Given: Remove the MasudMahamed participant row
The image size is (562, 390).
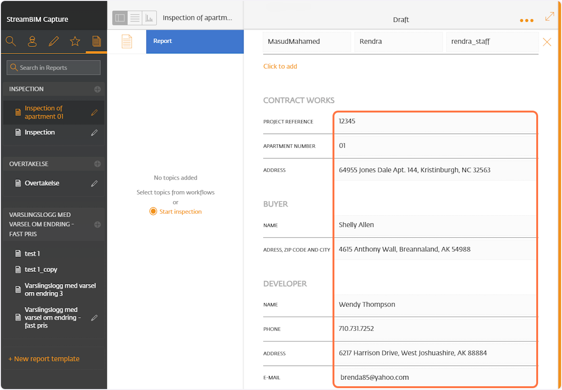Looking at the screenshot, I should pyautogui.click(x=547, y=42).
